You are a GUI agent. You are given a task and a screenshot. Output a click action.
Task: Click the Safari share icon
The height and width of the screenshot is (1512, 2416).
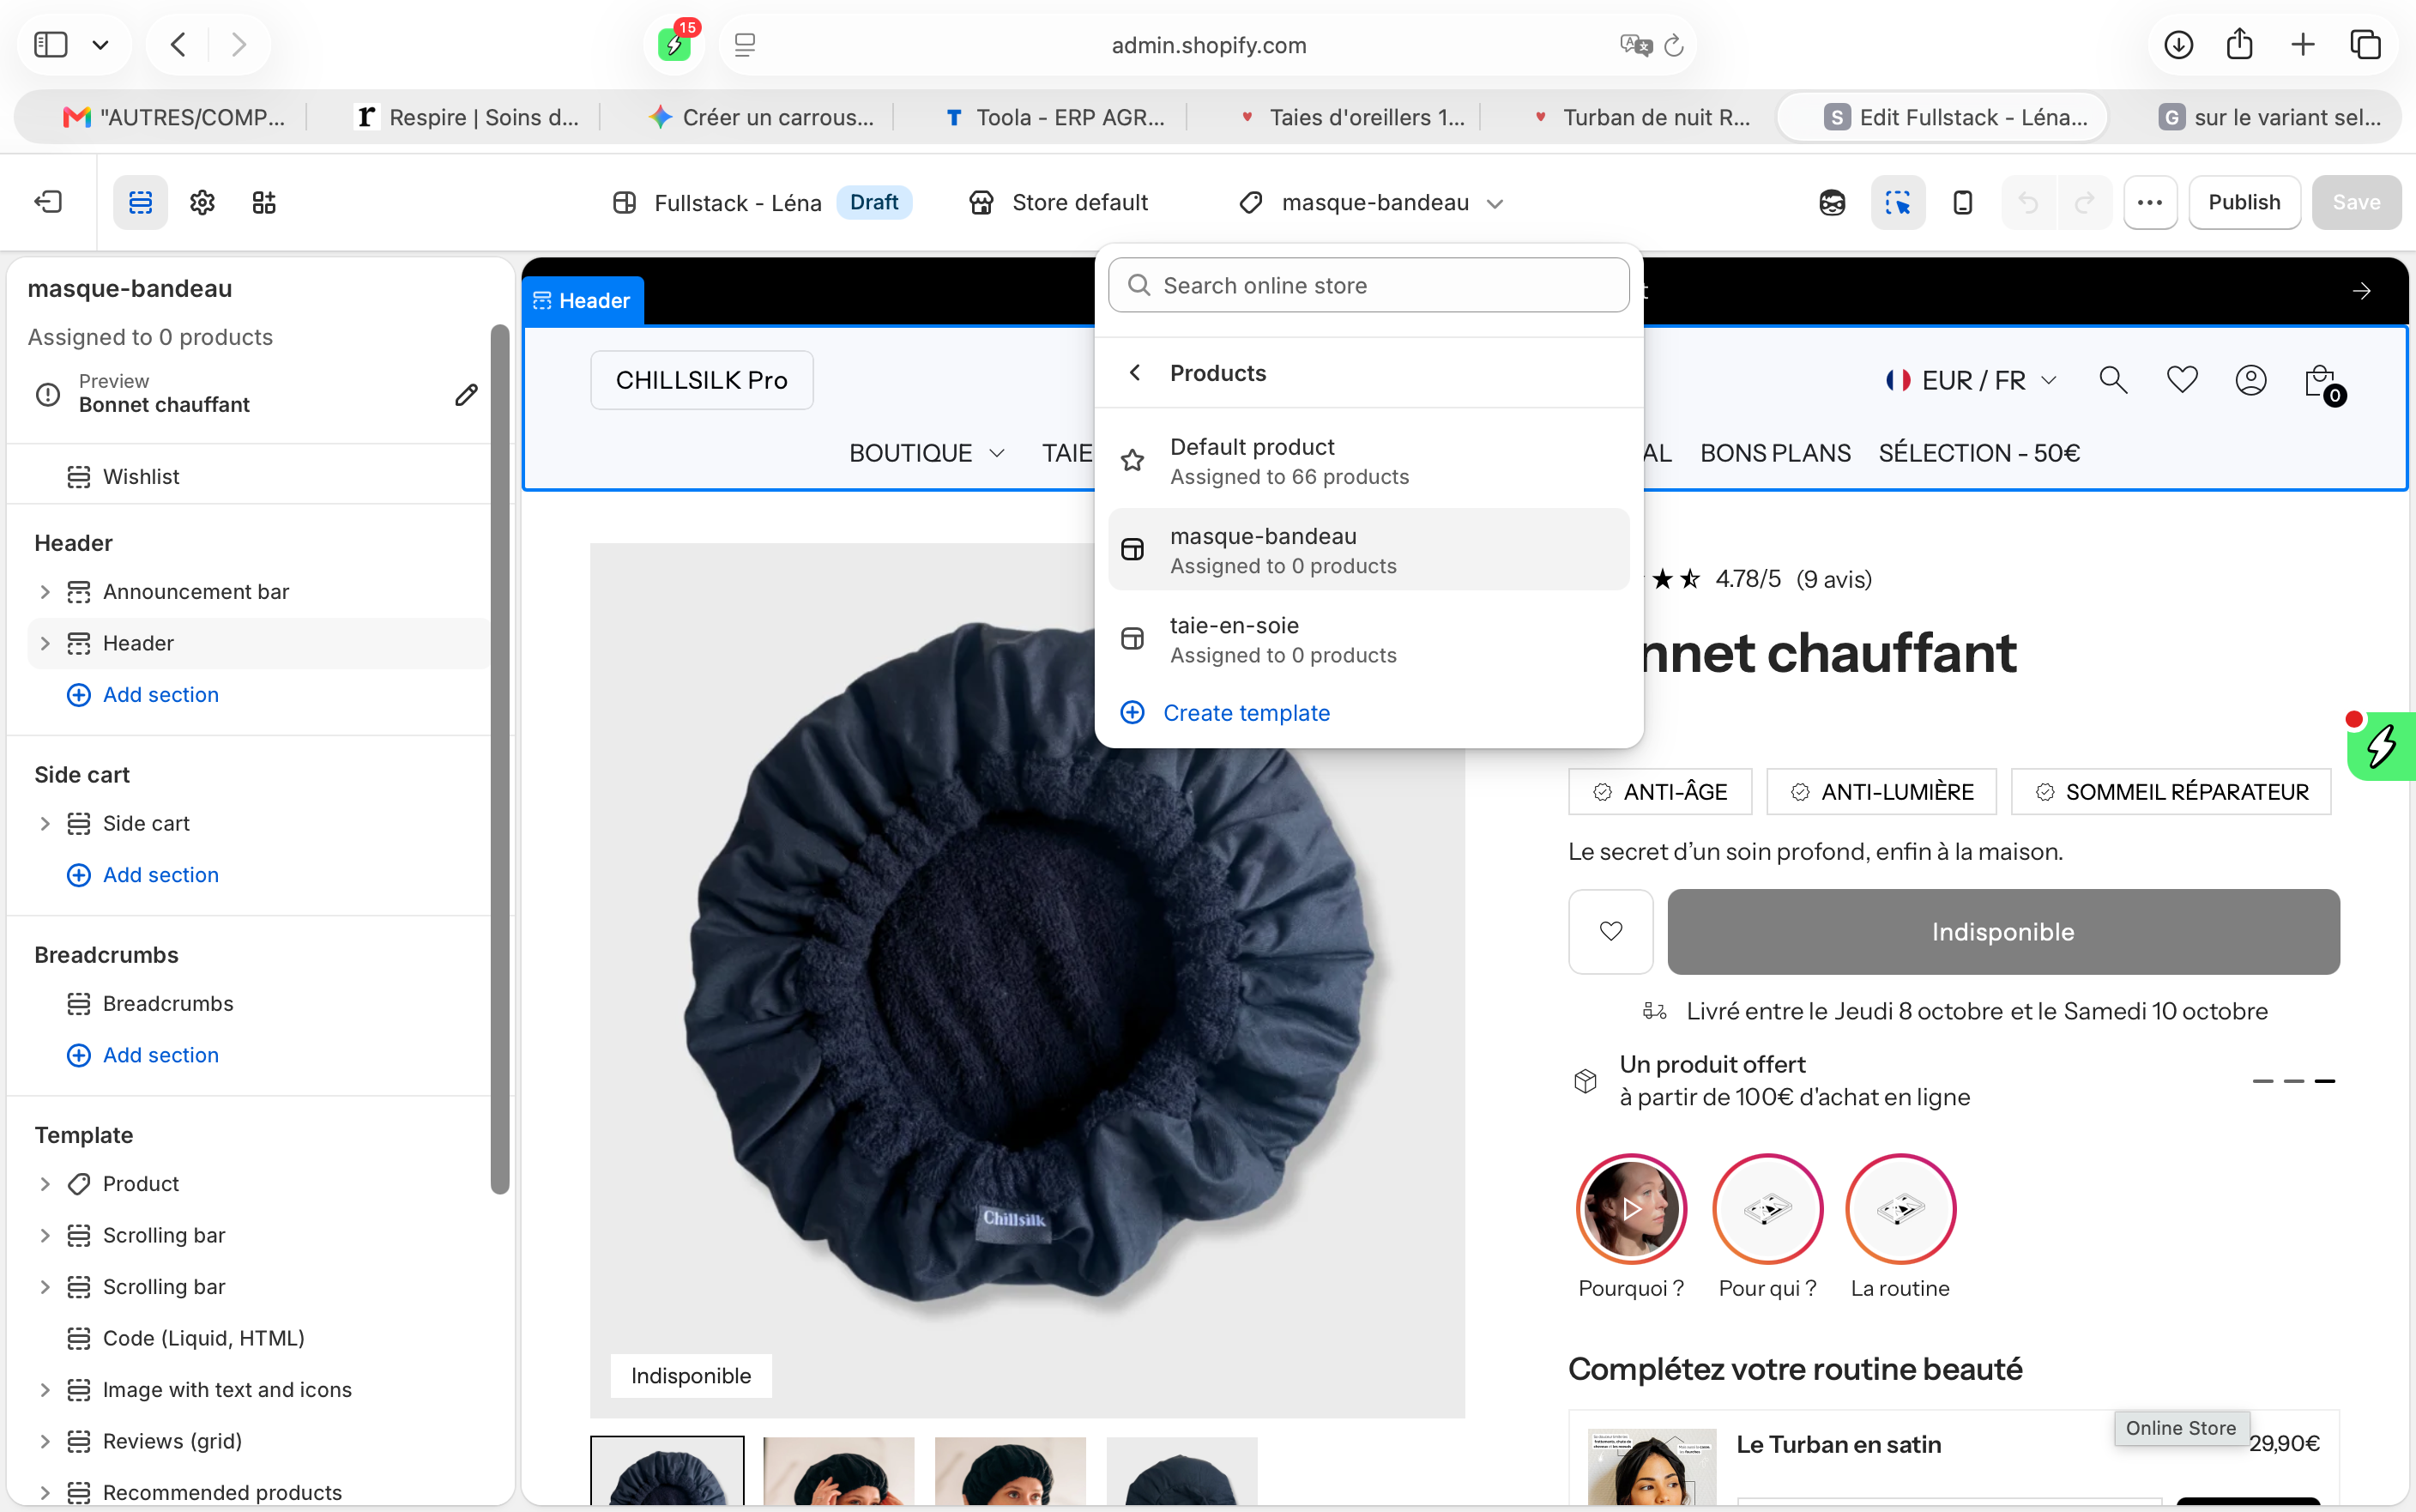click(2239, 44)
